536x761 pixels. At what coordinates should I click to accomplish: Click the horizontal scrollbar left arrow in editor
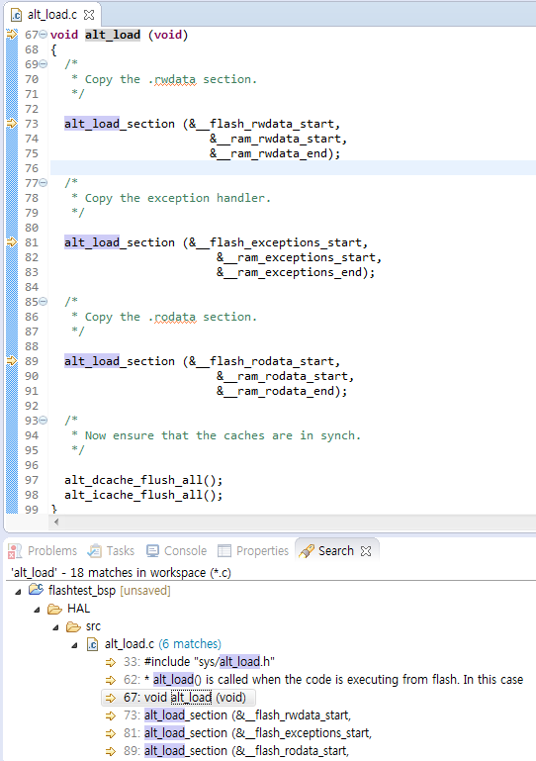click(56, 523)
